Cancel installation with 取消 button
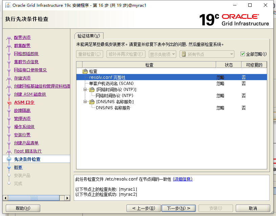The width and height of the screenshot is (276, 216). pos(253,208)
